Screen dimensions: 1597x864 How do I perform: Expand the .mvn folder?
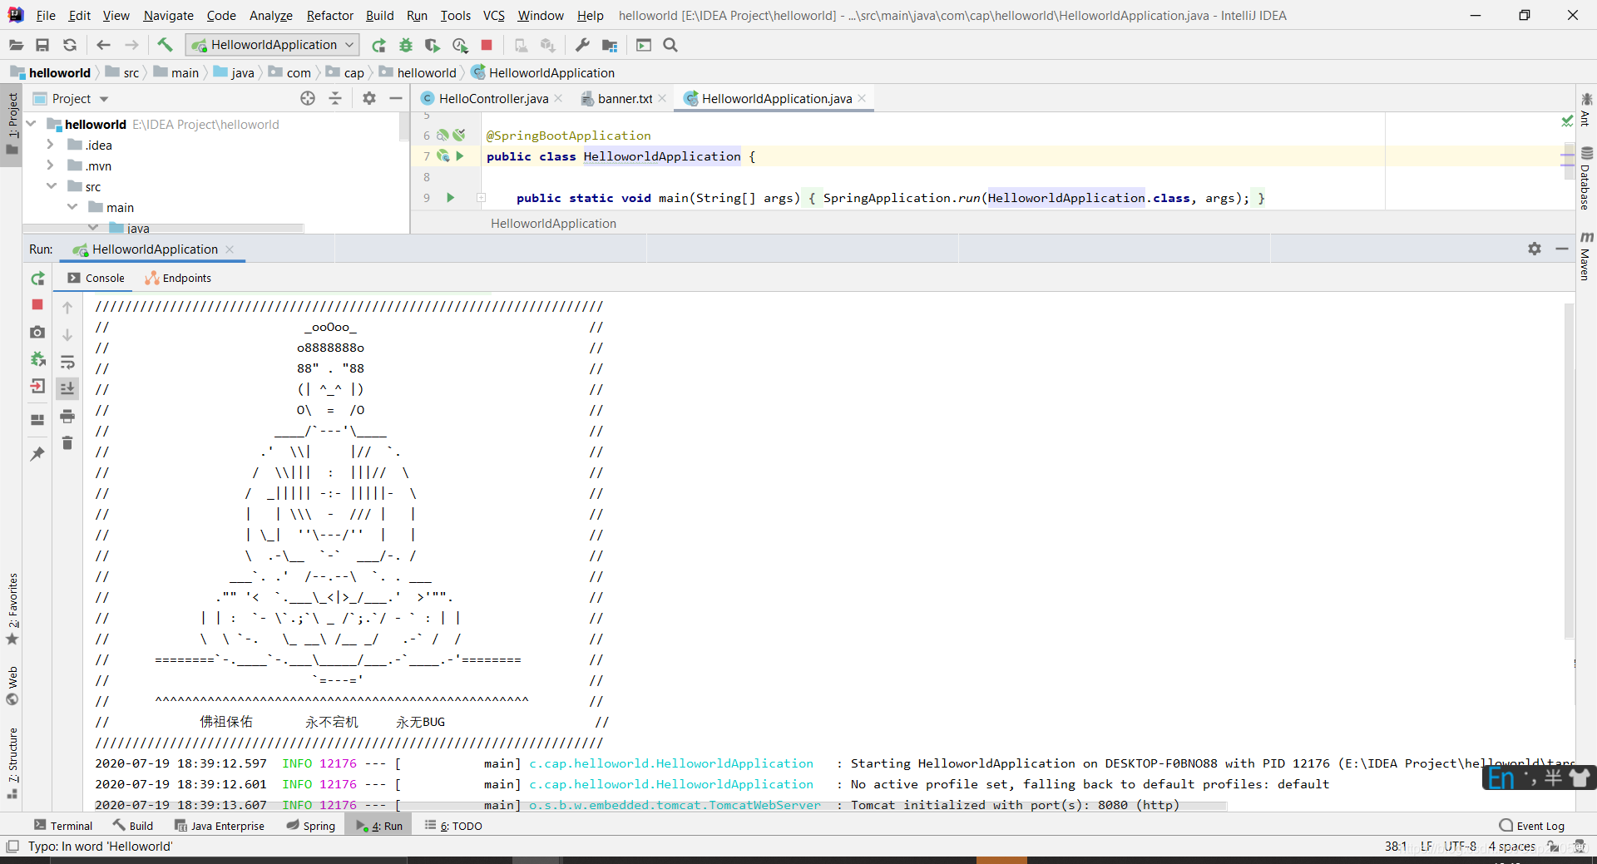51,165
